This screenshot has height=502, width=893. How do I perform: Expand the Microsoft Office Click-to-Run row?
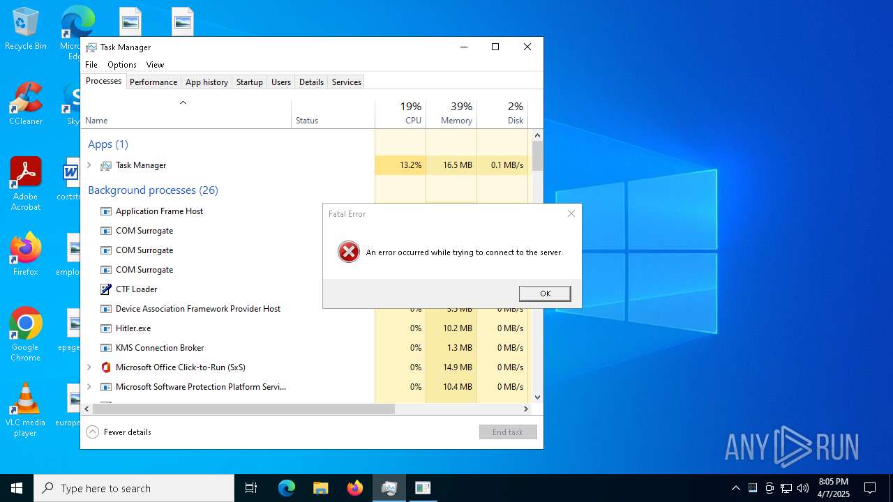coord(89,367)
